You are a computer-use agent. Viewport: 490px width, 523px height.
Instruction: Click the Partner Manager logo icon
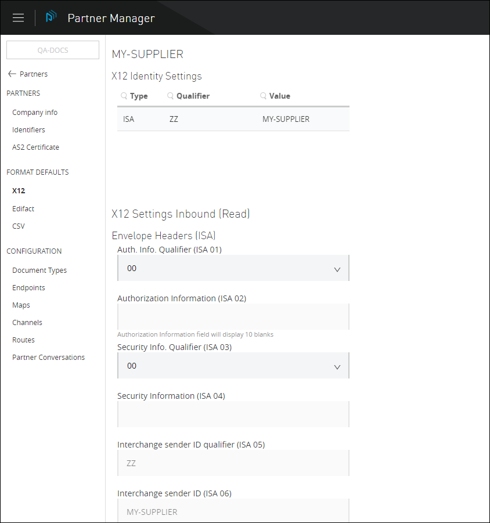(51, 16)
